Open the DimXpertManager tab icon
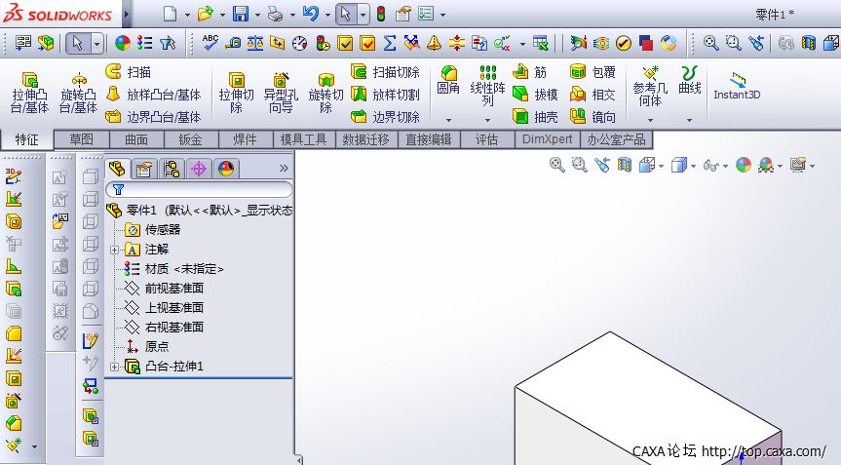This screenshot has height=465, width=841. click(198, 169)
